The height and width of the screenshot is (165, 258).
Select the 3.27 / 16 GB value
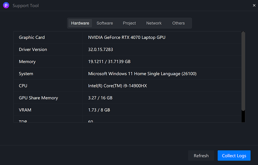[100, 98]
